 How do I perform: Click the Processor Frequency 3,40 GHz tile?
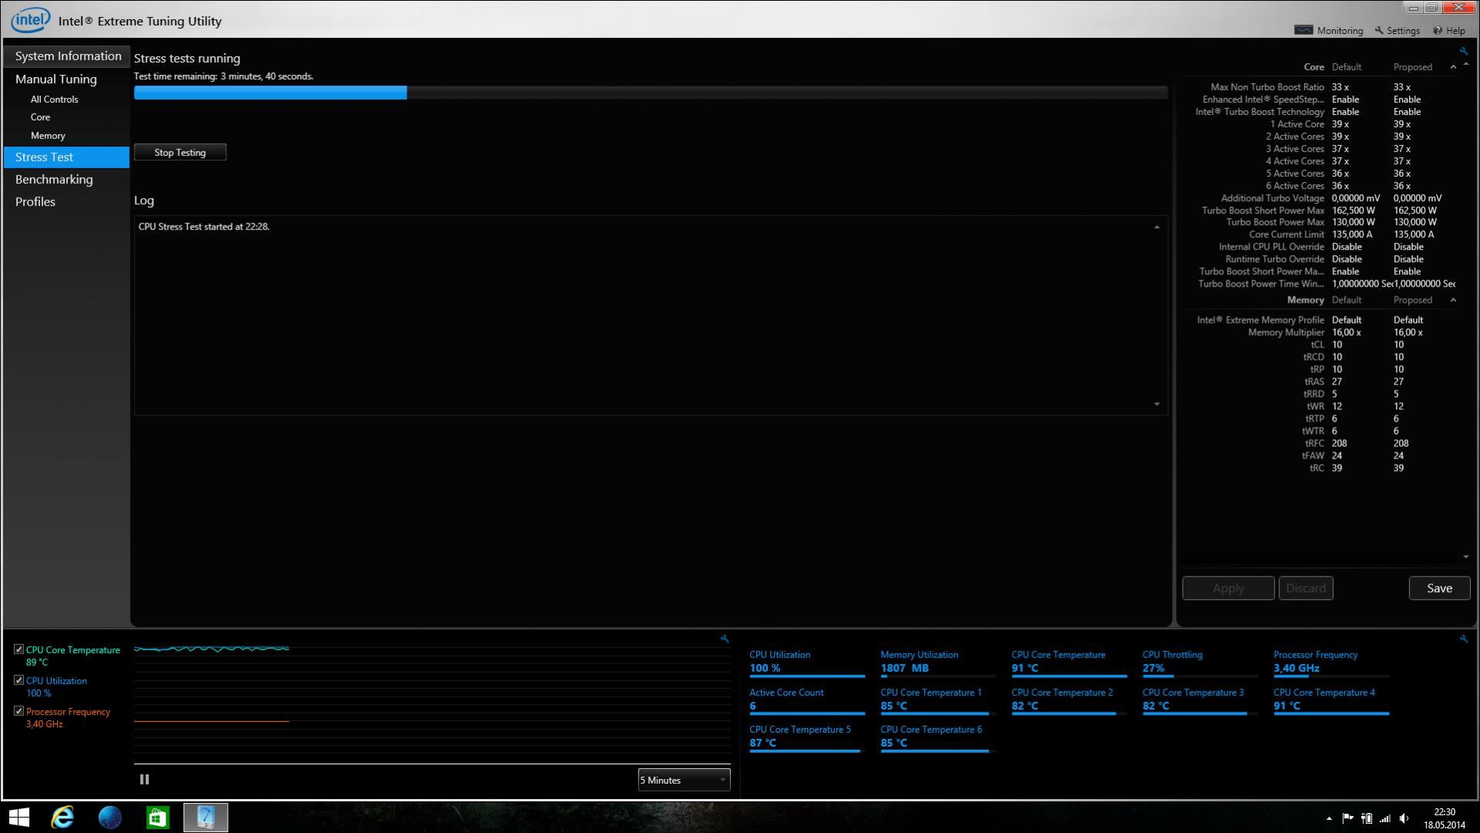(x=1331, y=662)
